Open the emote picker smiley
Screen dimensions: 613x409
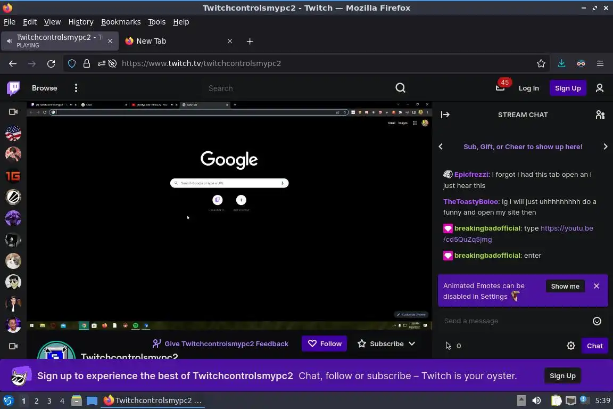pos(597,321)
